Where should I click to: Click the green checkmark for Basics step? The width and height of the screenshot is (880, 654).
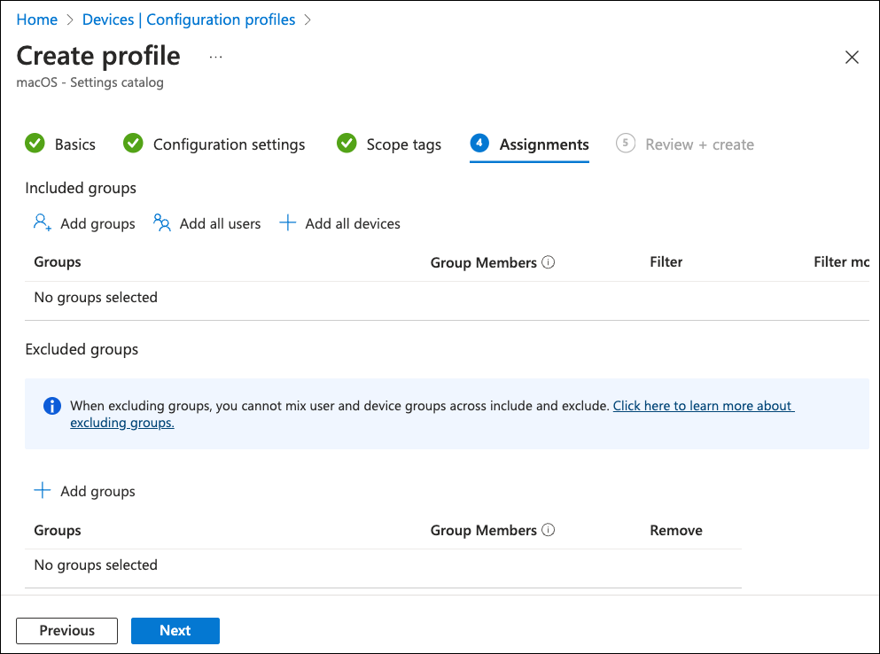35,144
